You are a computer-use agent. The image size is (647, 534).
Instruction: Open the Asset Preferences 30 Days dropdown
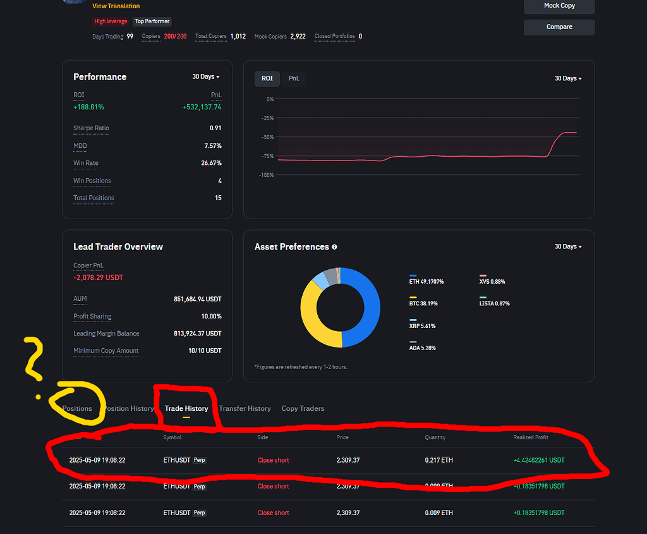pos(567,246)
